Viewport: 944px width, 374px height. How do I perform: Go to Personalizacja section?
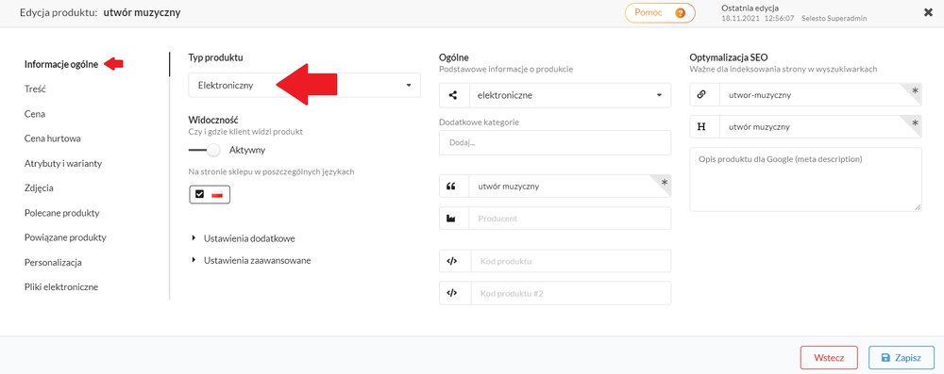pyautogui.click(x=53, y=262)
